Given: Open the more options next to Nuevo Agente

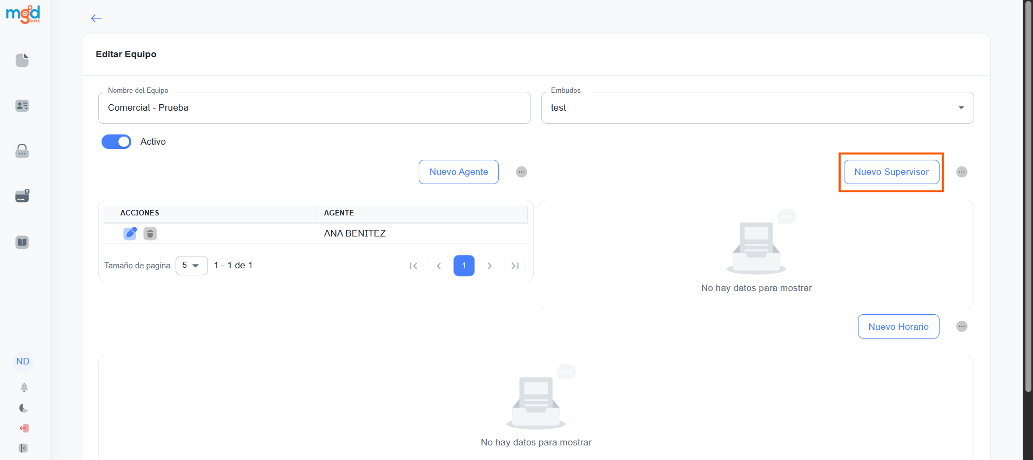Looking at the screenshot, I should pos(521,172).
